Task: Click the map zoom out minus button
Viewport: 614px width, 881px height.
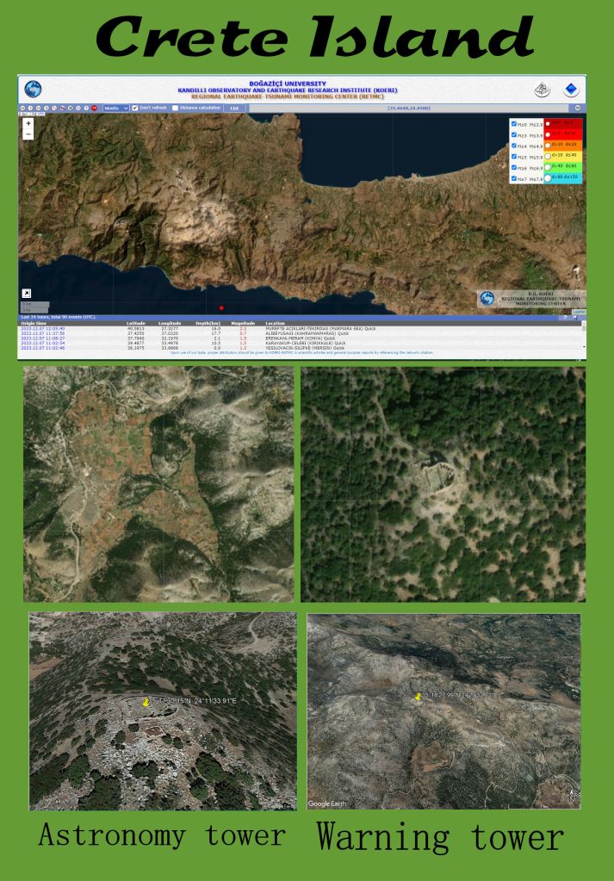Action: click(28, 134)
